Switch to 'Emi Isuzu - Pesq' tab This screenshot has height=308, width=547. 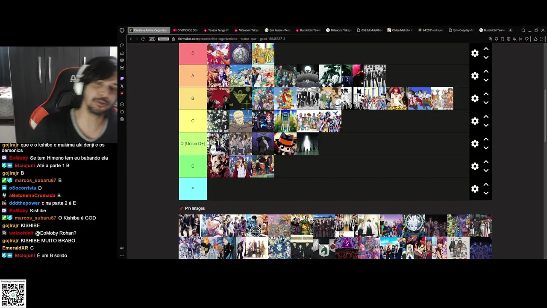(278, 30)
